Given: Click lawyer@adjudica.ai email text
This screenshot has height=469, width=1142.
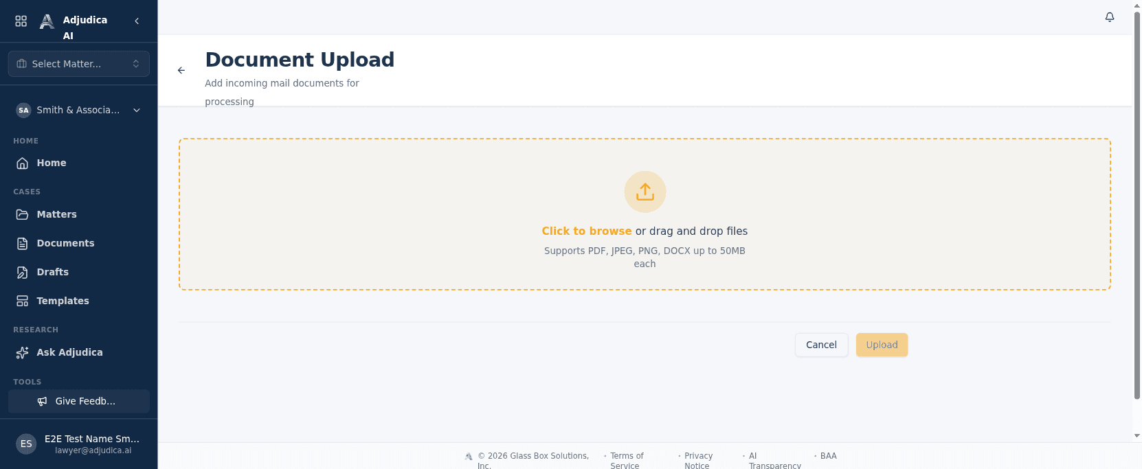Looking at the screenshot, I should click(93, 450).
